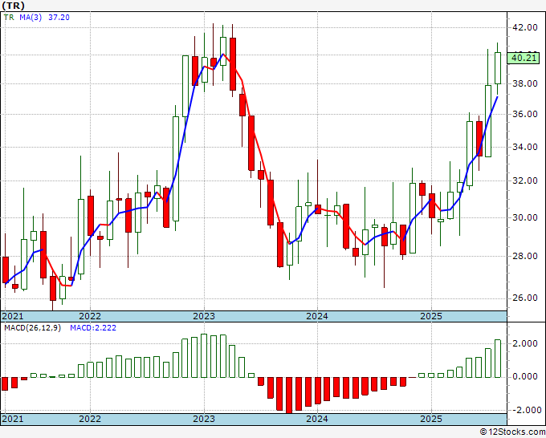The width and height of the screenshot is (546, 438).
Task: Click the MACD:2.222 value readout
Action: point(93,328)
